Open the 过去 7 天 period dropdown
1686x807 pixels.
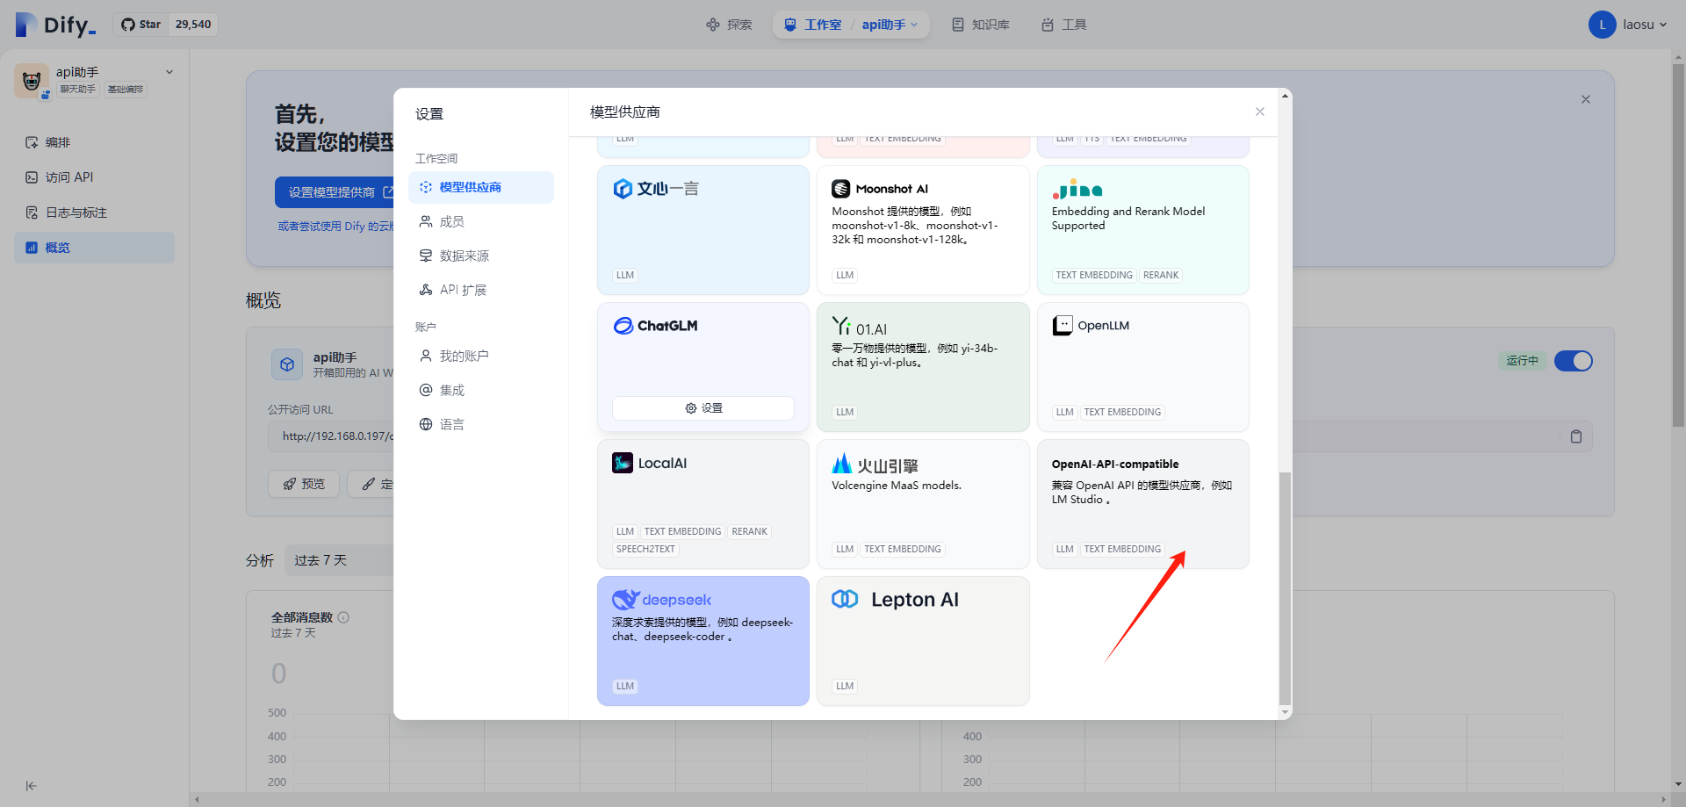[x=338, y=560]
